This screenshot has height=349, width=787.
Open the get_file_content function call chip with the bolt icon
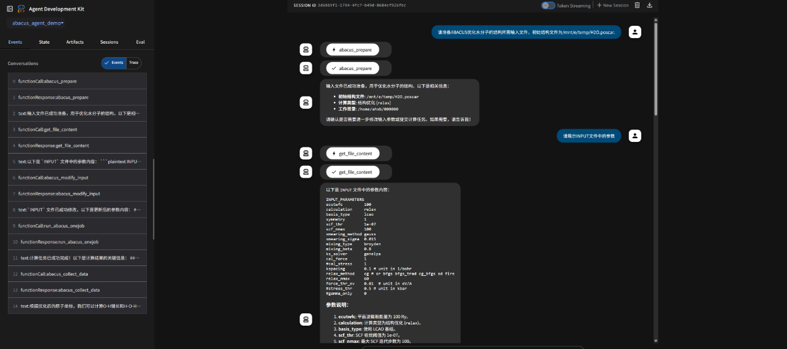[x=353, y=153]
